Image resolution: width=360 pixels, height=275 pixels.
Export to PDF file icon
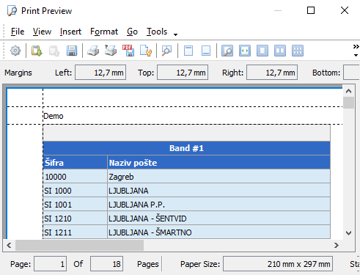pyautogui.click(x=128, y=51)
